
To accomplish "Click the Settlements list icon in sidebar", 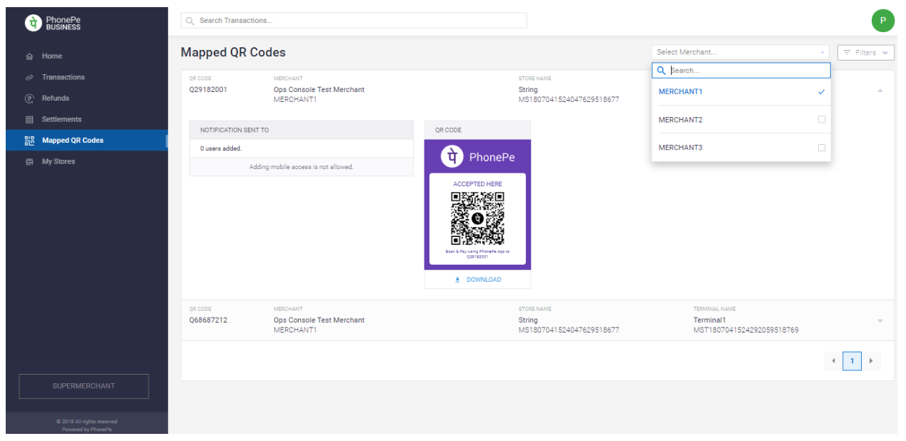I will (29, 119).
